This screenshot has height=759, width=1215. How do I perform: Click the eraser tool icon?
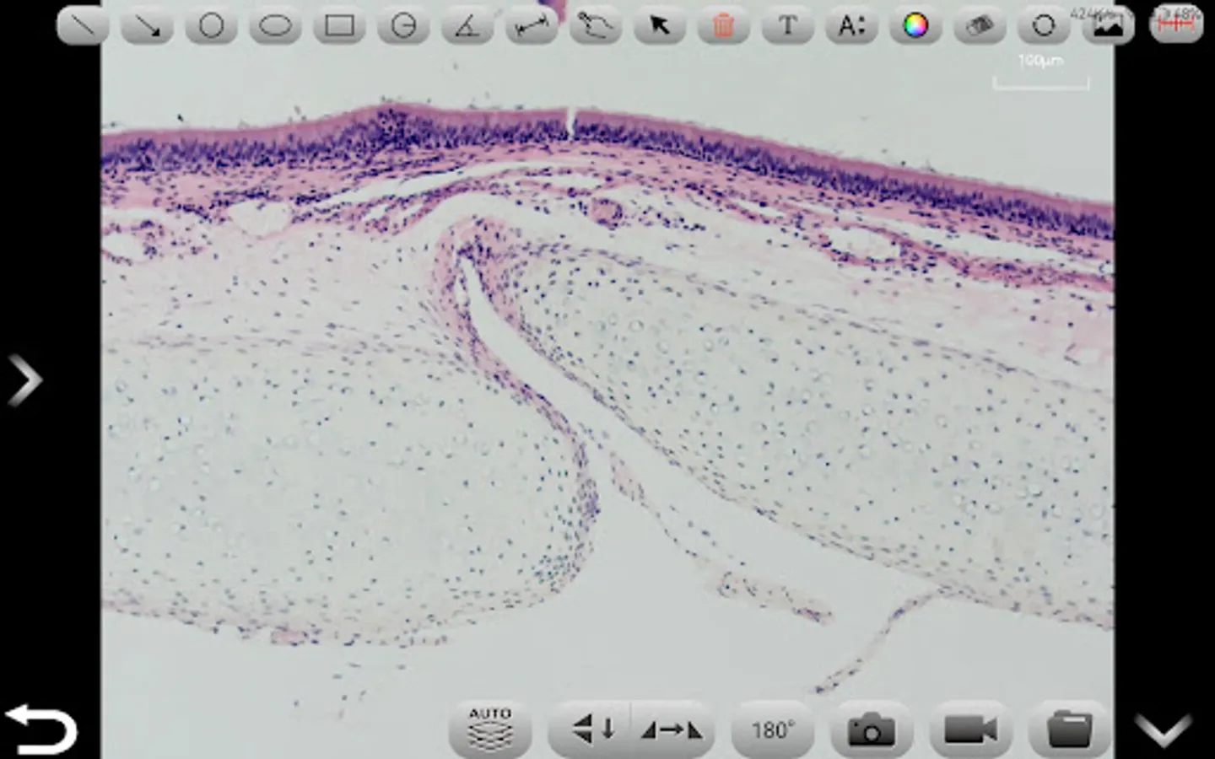pyautogui.click(x=980, y=25)
